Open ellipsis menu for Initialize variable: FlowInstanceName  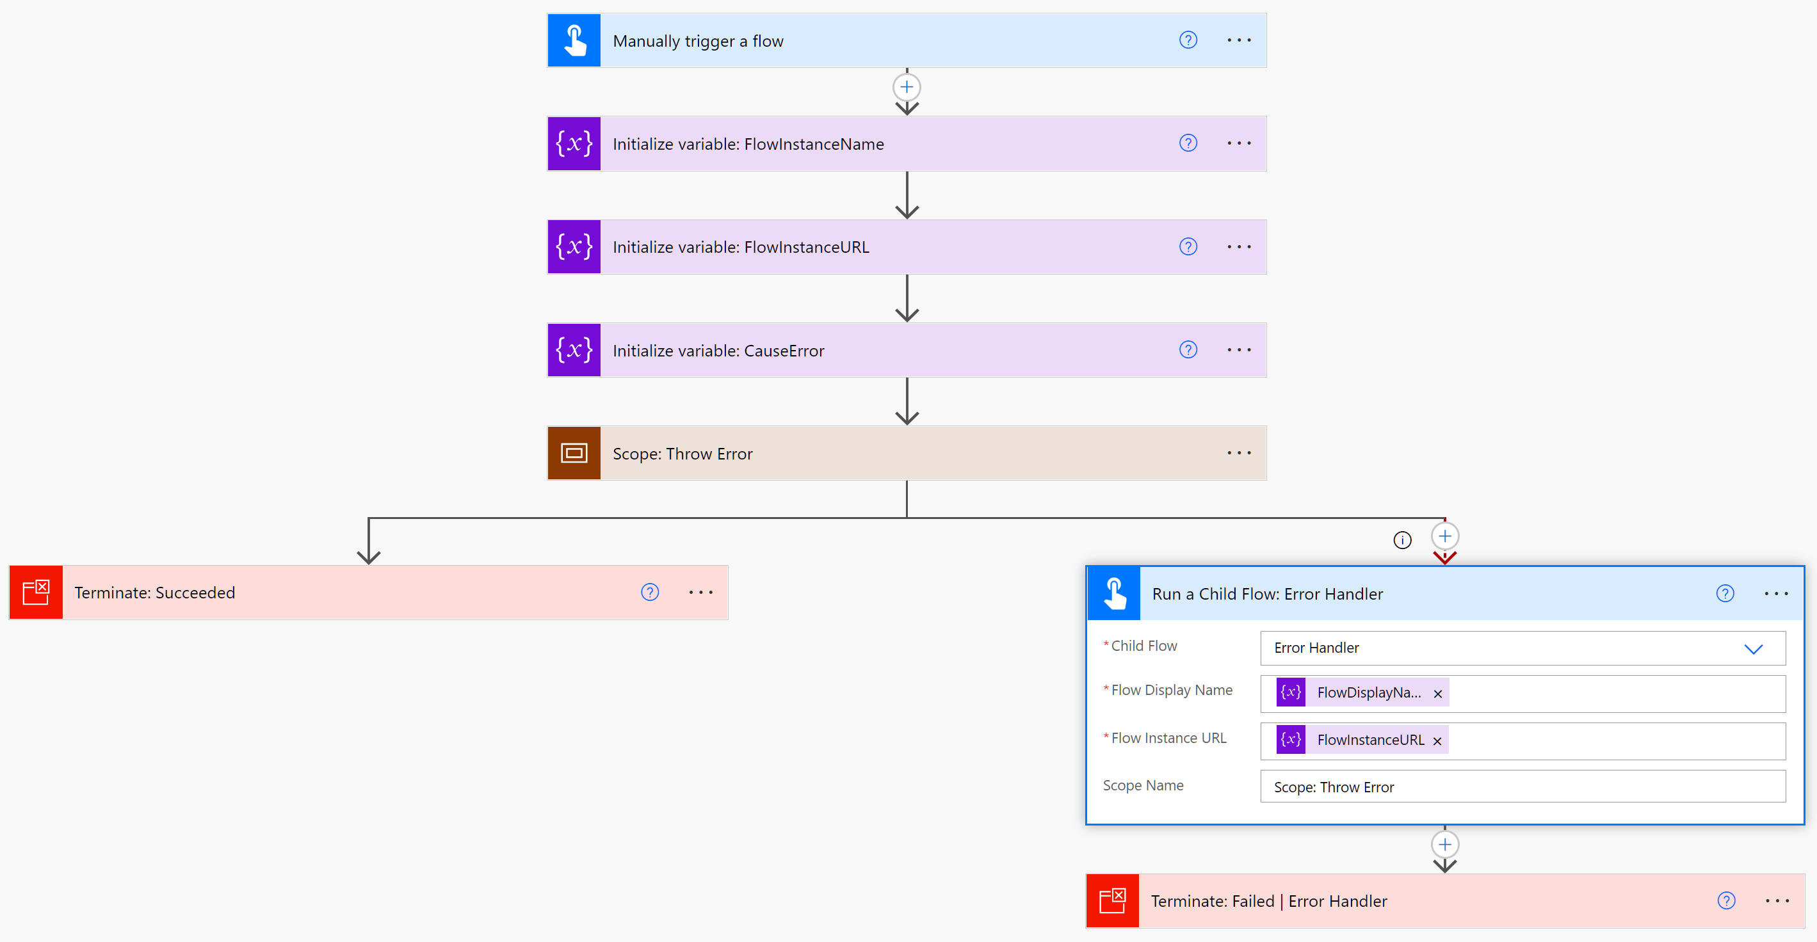click(1239, 143)
